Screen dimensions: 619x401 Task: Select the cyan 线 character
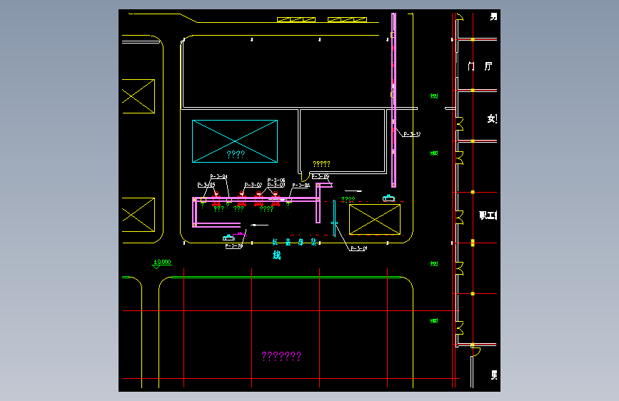point(277,255)
